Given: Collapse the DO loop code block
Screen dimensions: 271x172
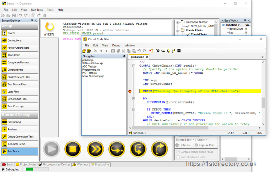Looking at the screenshot, I should pyautogui.click(x=134, y=99).
